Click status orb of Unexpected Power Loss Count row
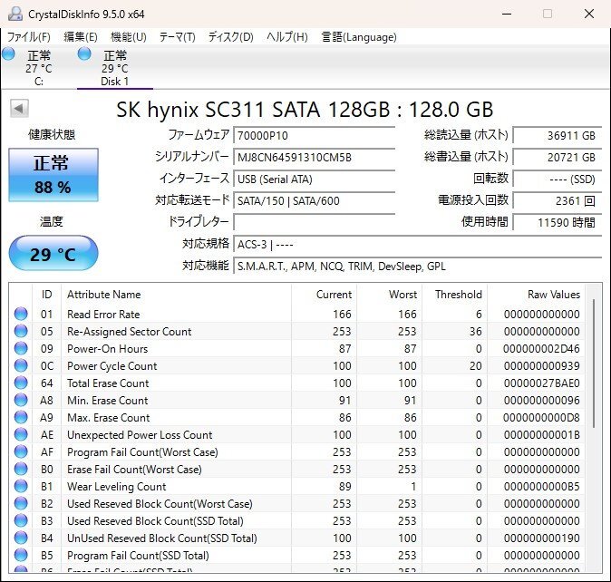611x582 pixels. [21, 434]
